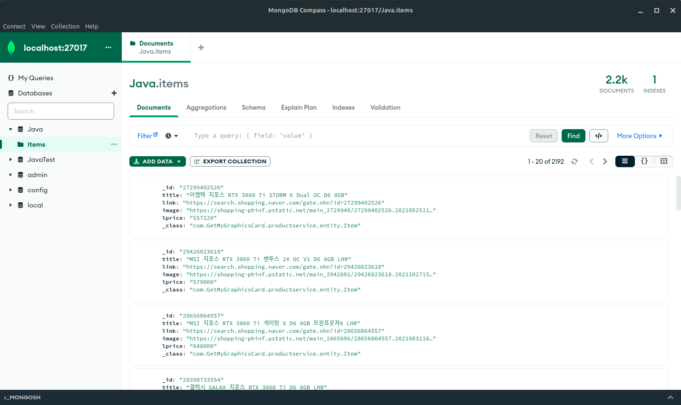Go to the next page of documents
Screen dimensions: 681x405
coord(605,161)
